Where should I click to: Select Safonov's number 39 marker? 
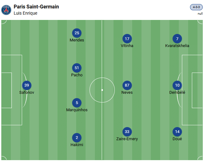(x=27, y=85)
